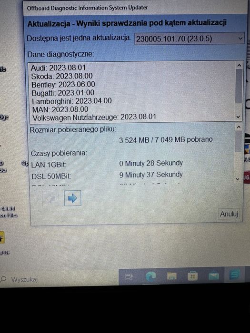Click the down arrow of the diagnostic data scrollbar
Screen dimensions: 250x333
(x=238, y=117)
